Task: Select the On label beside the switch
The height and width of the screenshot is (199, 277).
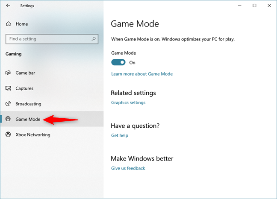Action: [132, 62]
